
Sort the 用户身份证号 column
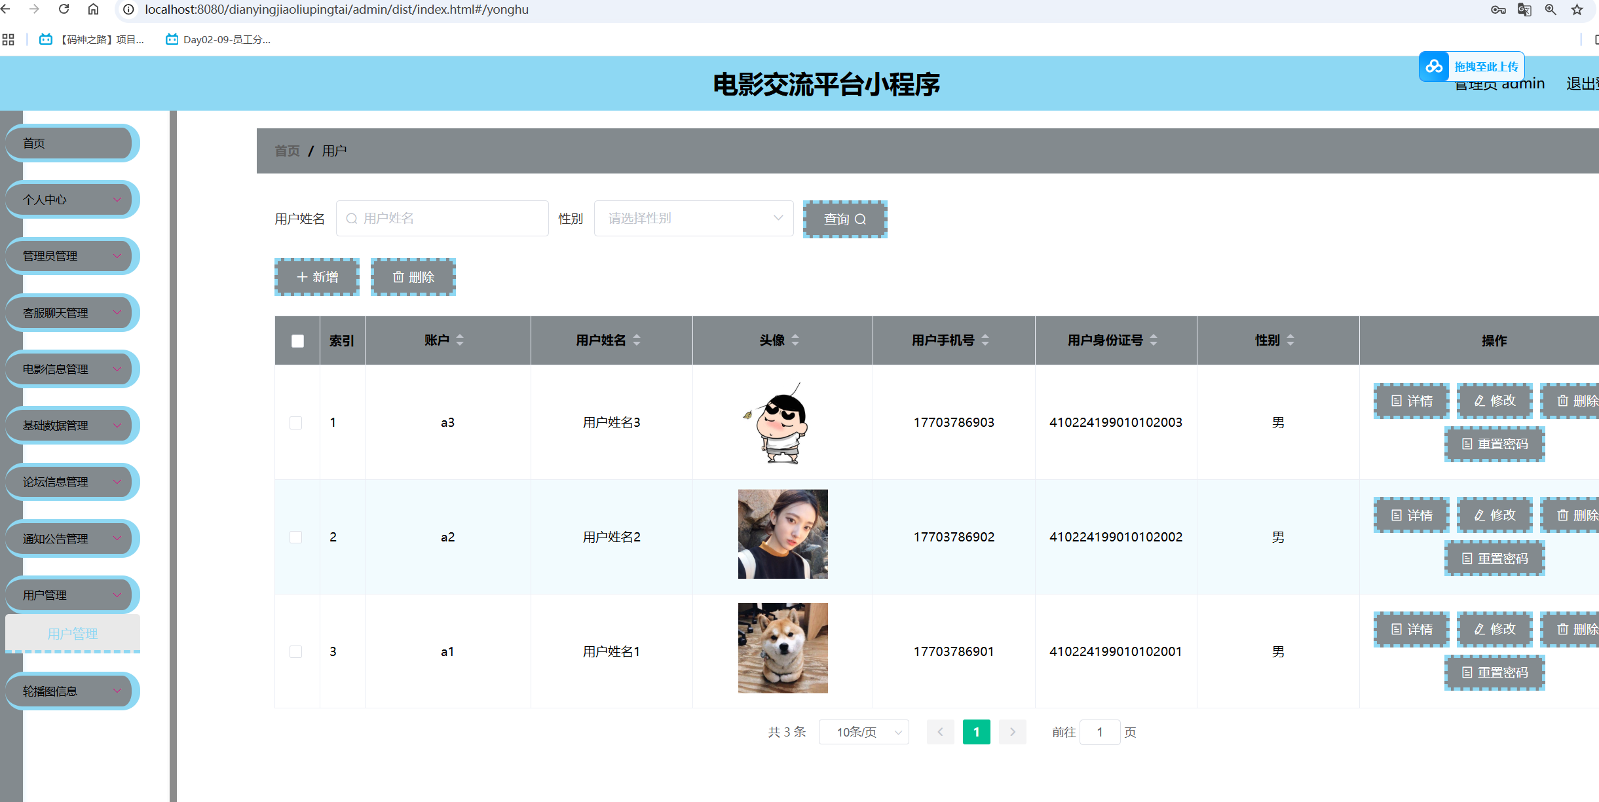(x=1154, y=340)
